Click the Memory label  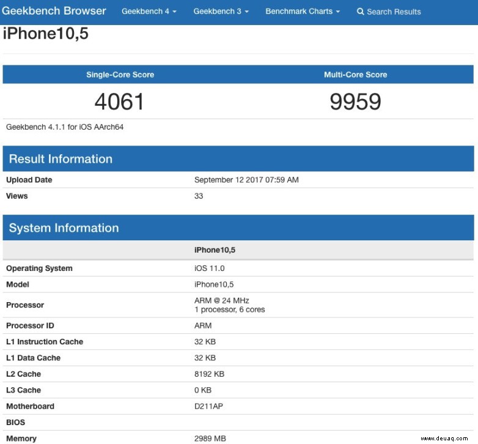21,439
